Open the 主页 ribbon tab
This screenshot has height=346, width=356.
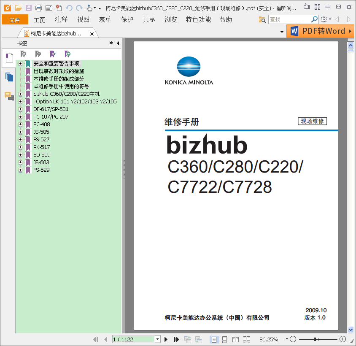pos(39,20)
